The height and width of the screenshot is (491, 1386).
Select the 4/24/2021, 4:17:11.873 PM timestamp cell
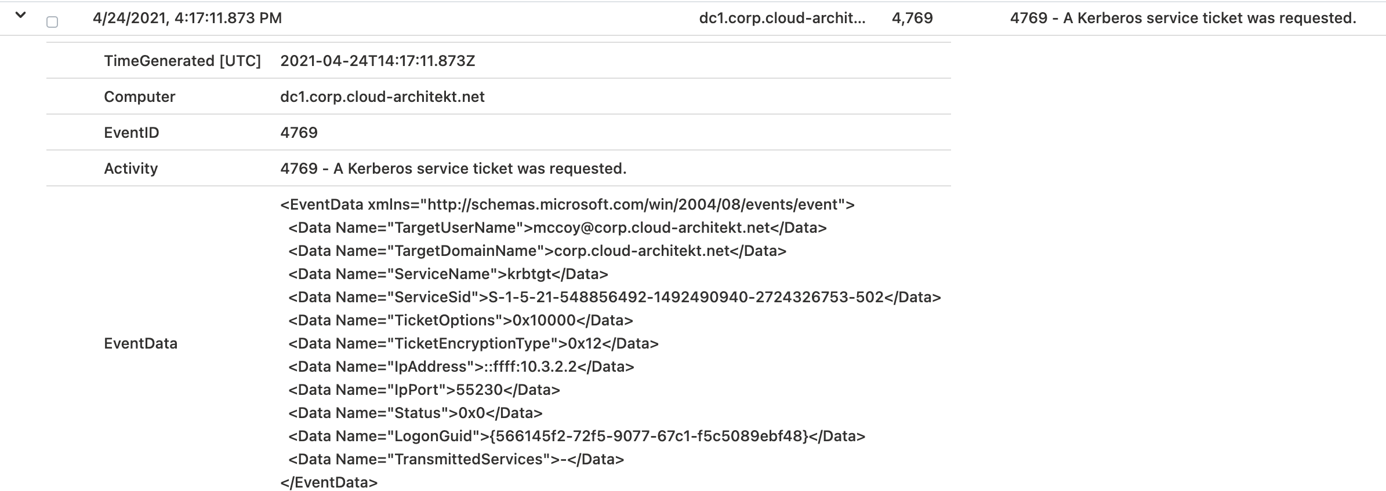pos(187,18)
